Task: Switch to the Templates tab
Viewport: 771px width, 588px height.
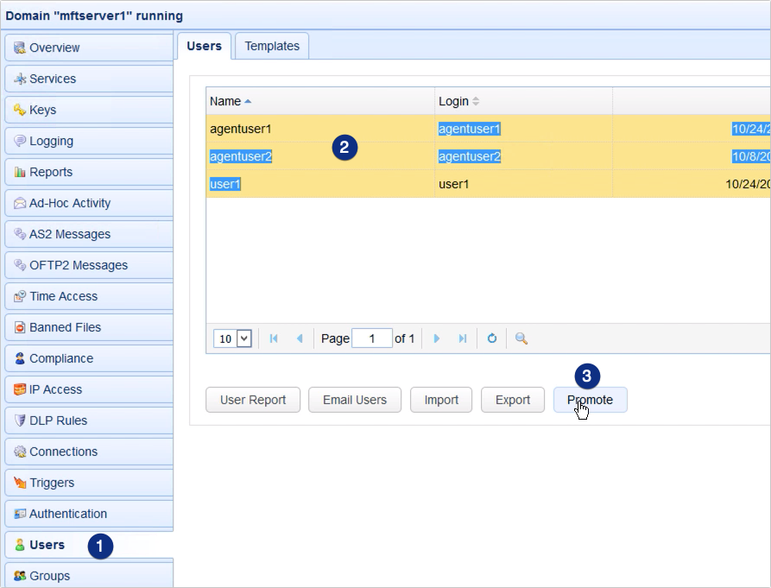Action: click(271, 46)
